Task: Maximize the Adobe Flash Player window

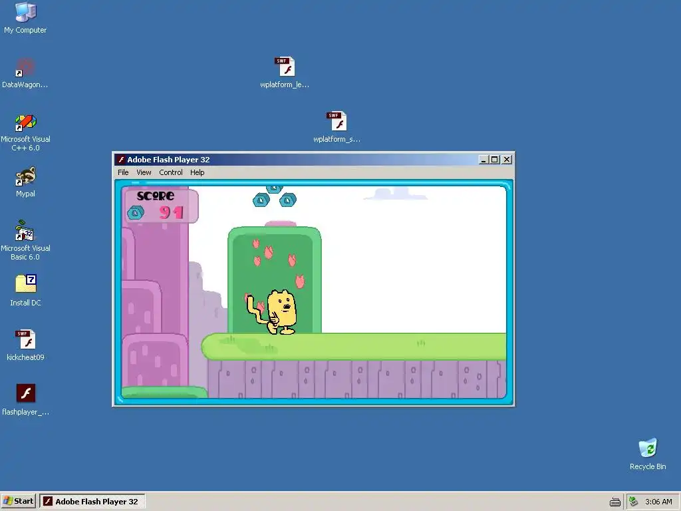Action: (494, 160)
